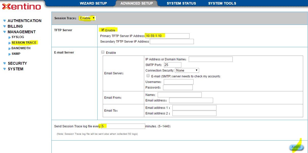Click the arrow icon beside SYSLOG
308x153 pixels.
point(10,37)
